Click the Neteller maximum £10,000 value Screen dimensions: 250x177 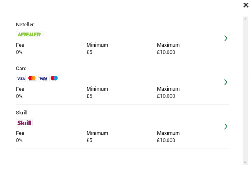point(166,52)
